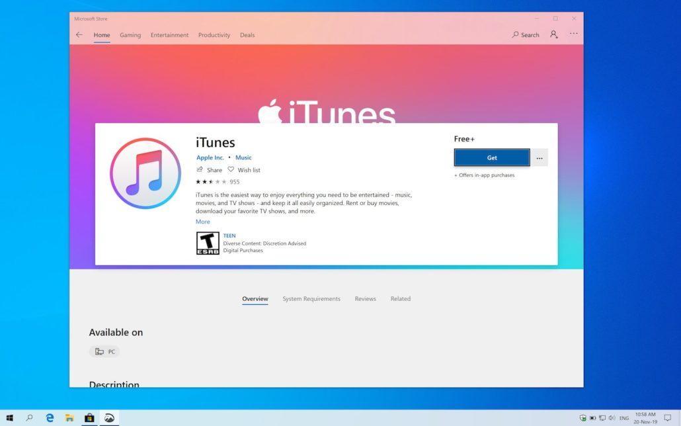
Task: Select the Related tab
Action: 401,298
